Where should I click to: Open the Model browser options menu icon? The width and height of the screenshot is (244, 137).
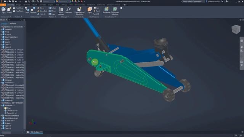pos(24,20)
